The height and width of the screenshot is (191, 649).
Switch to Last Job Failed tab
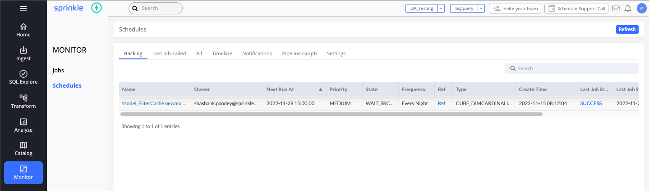click(x=169, y=53)
